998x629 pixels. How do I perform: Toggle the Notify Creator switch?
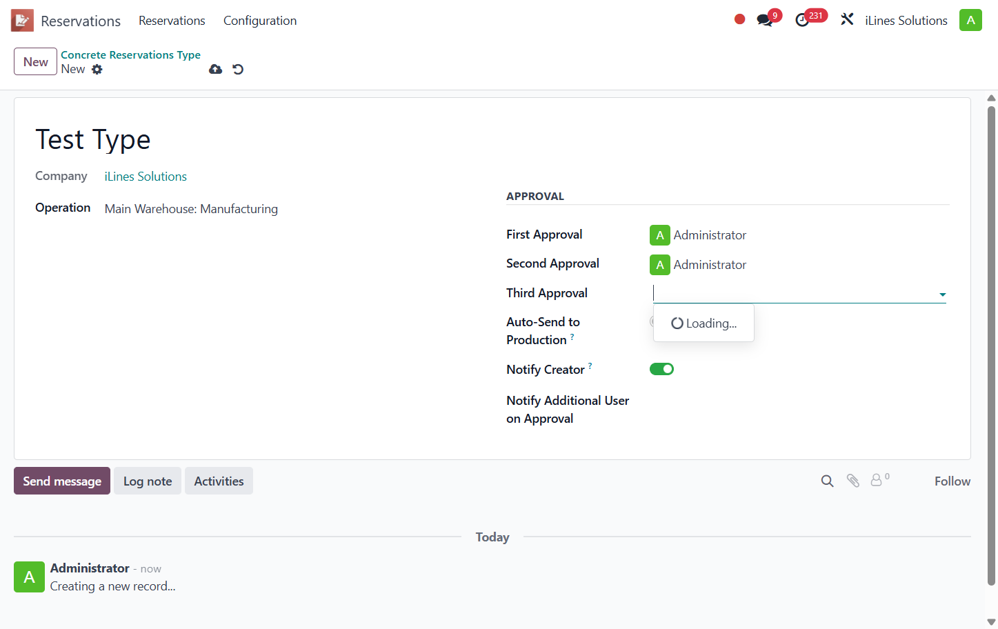pyautogui.click(x=661, y=369)
